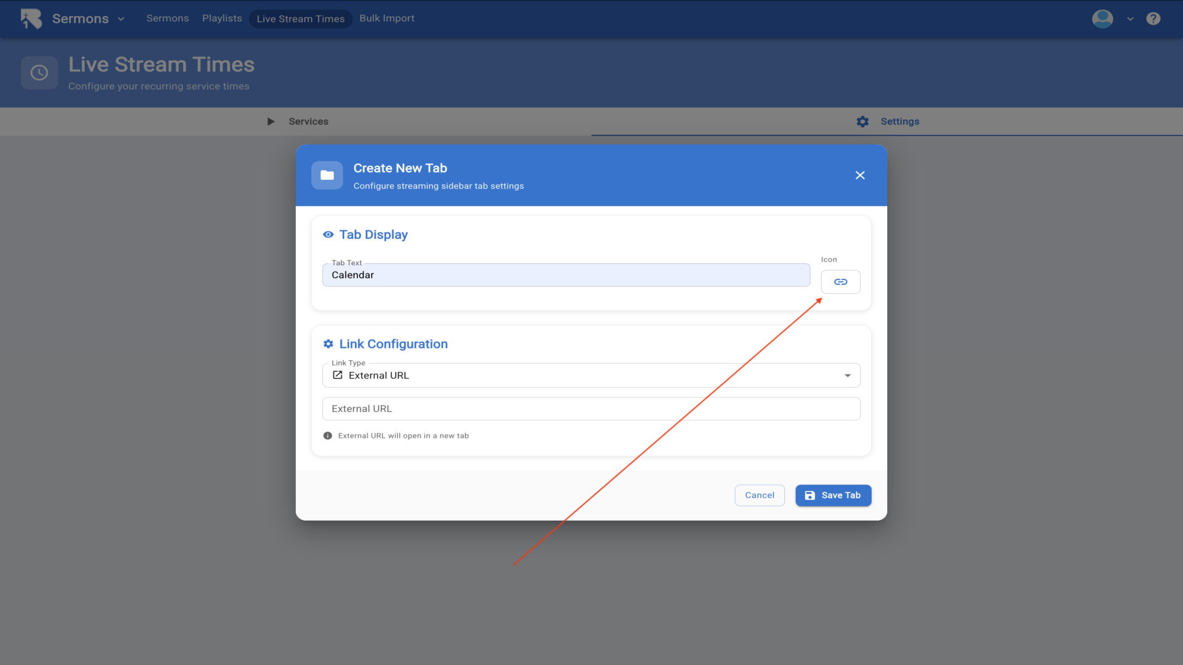Viewport: 1183px width, 665px height.
Task: Open the Playlists menu item
Action: [x=222, y=18]
